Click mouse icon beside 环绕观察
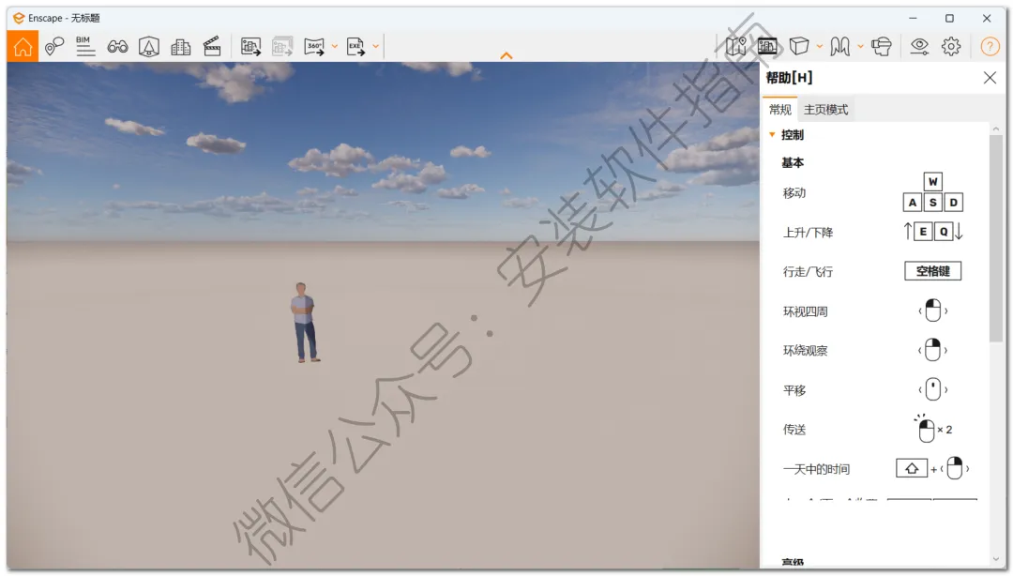 pyautogui.click(x=933, y=350)
